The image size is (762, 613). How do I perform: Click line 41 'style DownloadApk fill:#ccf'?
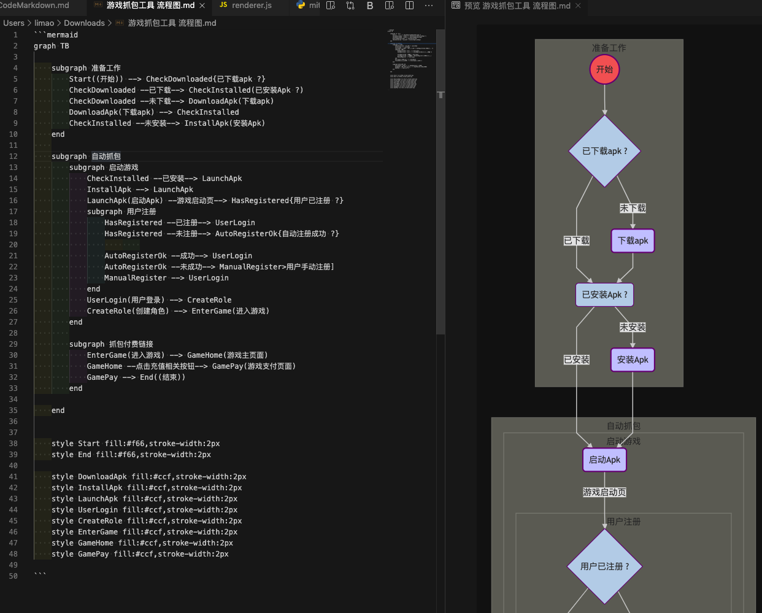tap(149, 477)
